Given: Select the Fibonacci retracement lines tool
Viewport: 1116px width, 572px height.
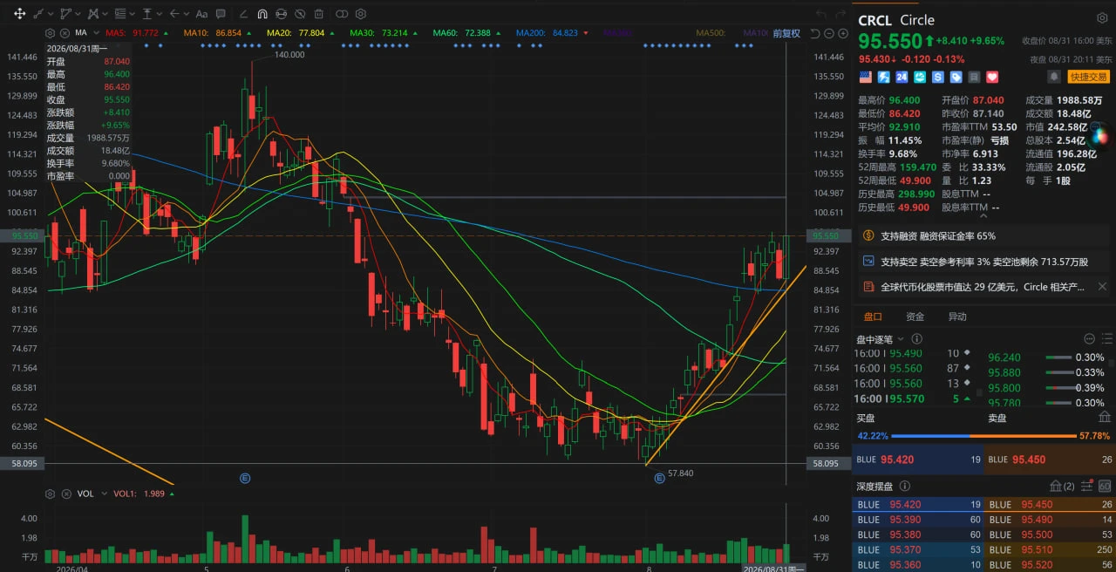Looking at the screenshot, I should [x=120, y=14].
